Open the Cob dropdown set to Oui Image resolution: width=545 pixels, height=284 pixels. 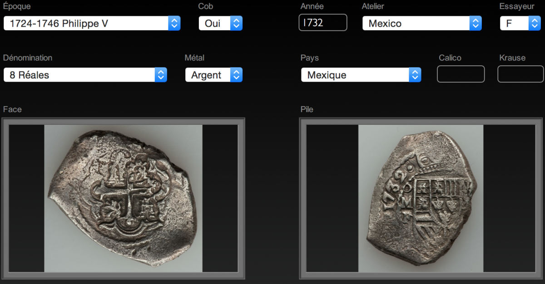[221, 23]
